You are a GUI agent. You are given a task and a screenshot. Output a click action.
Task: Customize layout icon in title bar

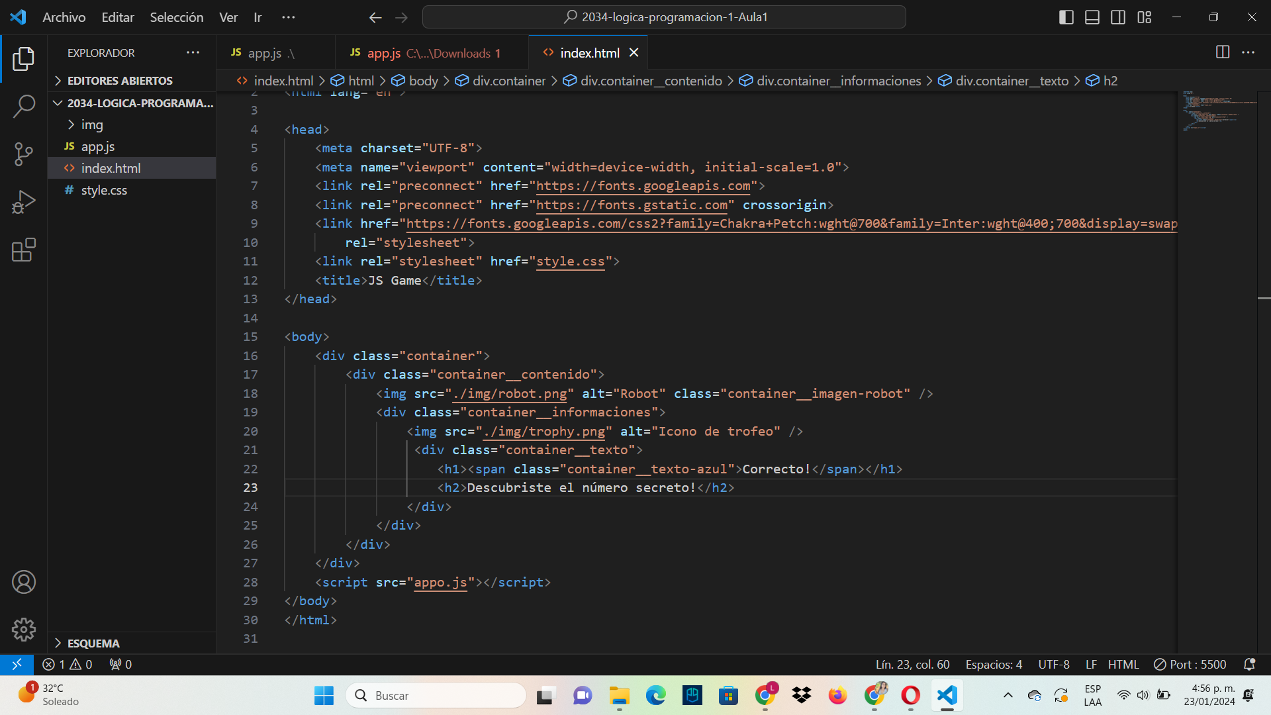[1145, 17]
